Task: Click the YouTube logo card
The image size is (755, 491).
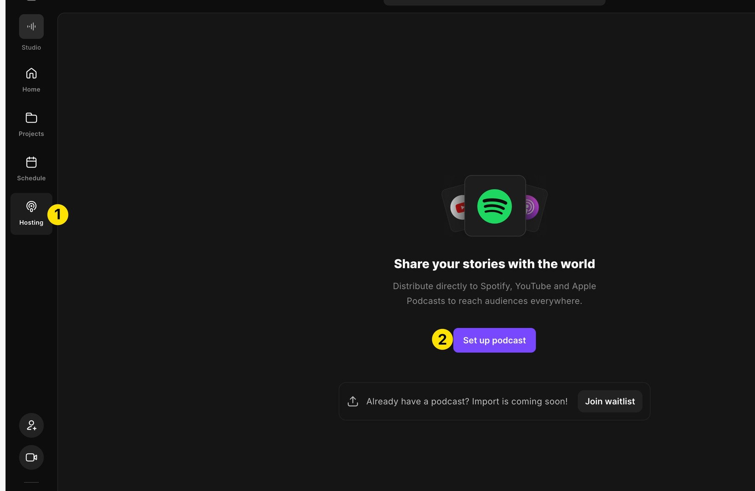Action: tap(455, 208)
